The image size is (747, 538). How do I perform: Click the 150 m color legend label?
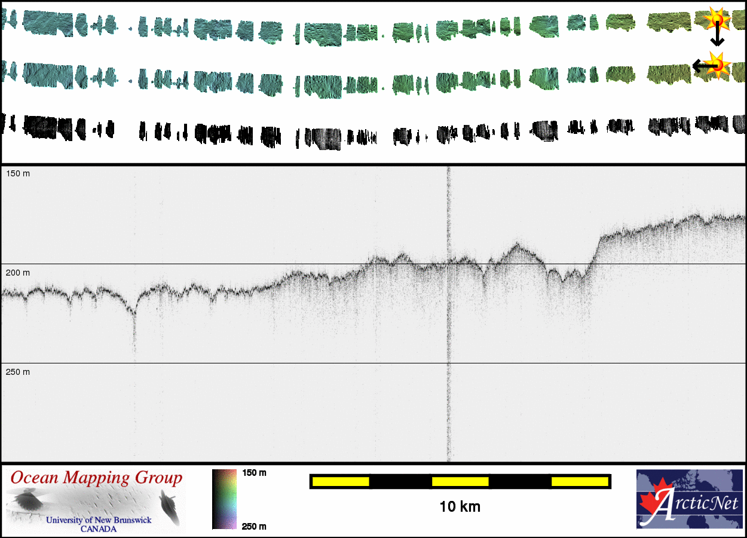[254, 473]
